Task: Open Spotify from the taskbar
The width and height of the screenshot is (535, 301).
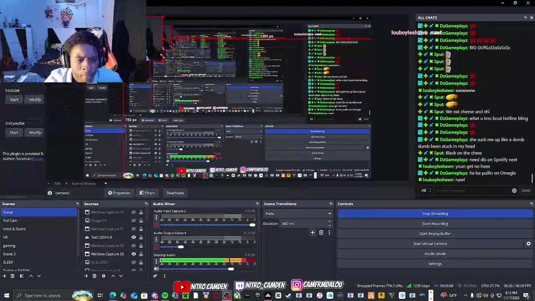Action: click(x=165, y=296)
